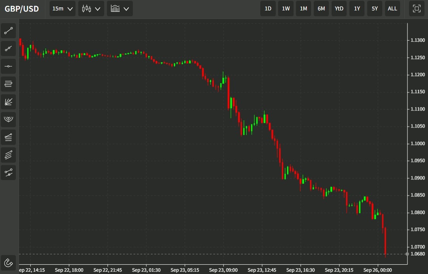This screenshot has height=274, width=428.
Task: Click the Sep 23, 16:30 time label
Action: [x=301, y=270]
